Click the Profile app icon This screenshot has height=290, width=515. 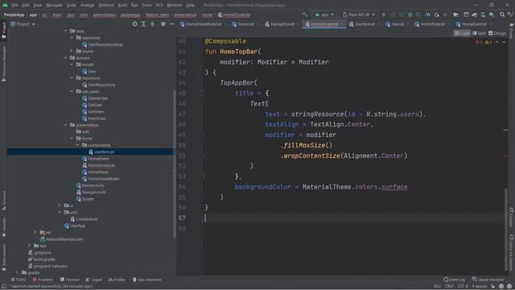(427, 14)
